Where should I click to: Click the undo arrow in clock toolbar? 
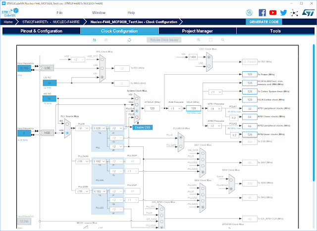click(94, 40)
